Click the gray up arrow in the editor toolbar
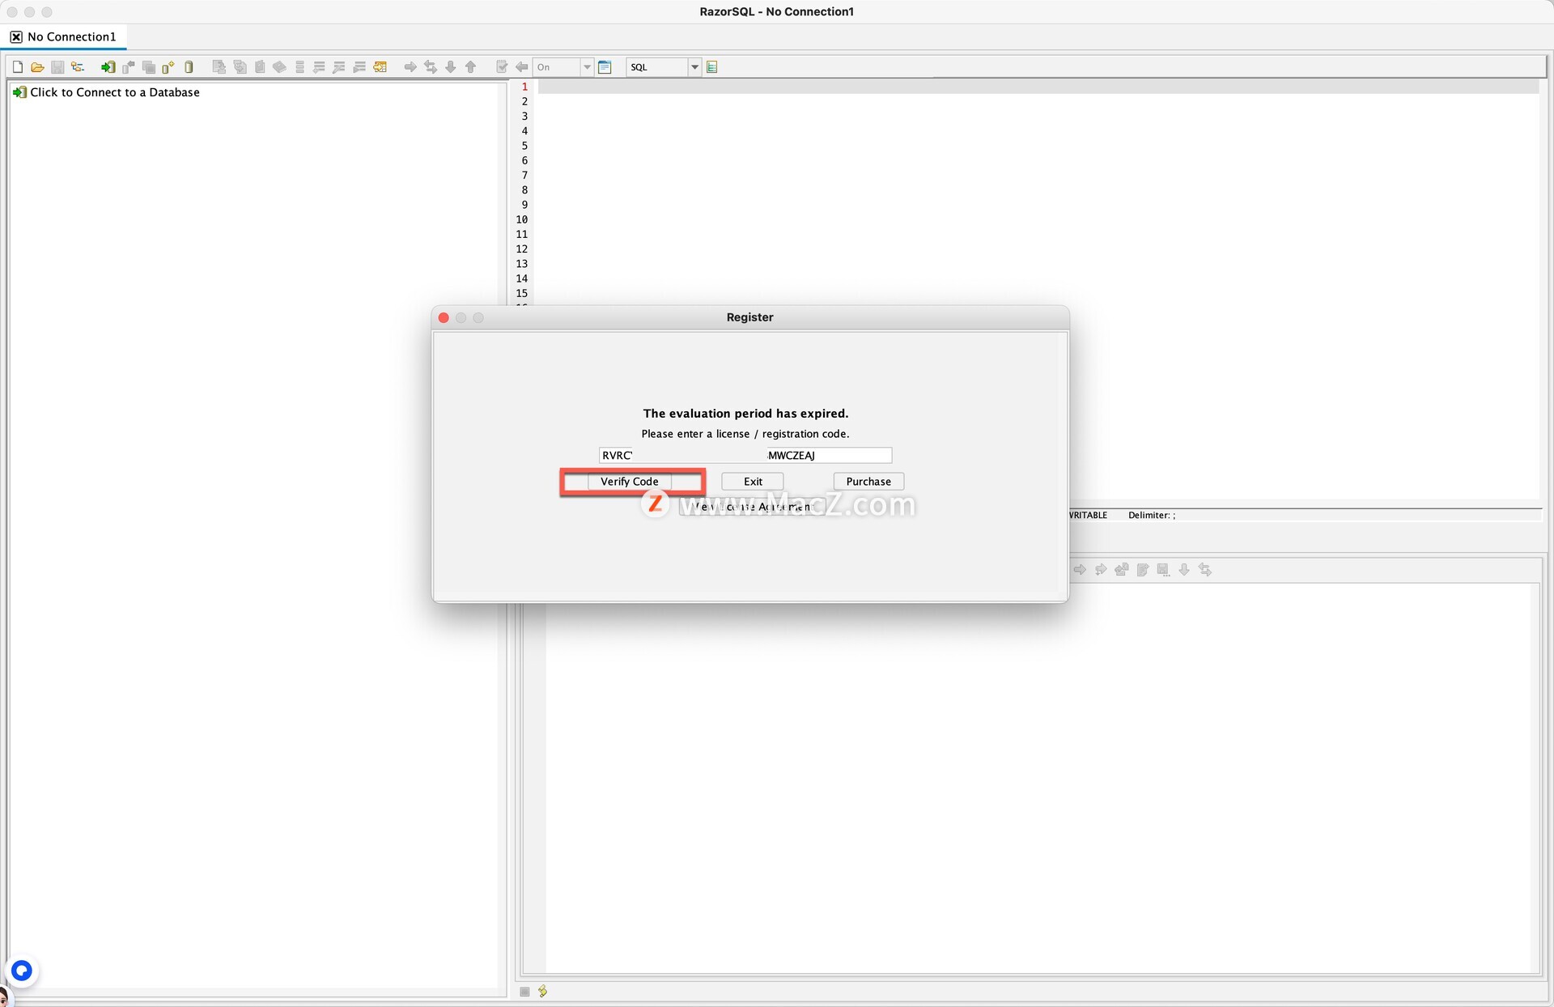The height and width of the screenshot is (1007, 1554). coord(471,67)
